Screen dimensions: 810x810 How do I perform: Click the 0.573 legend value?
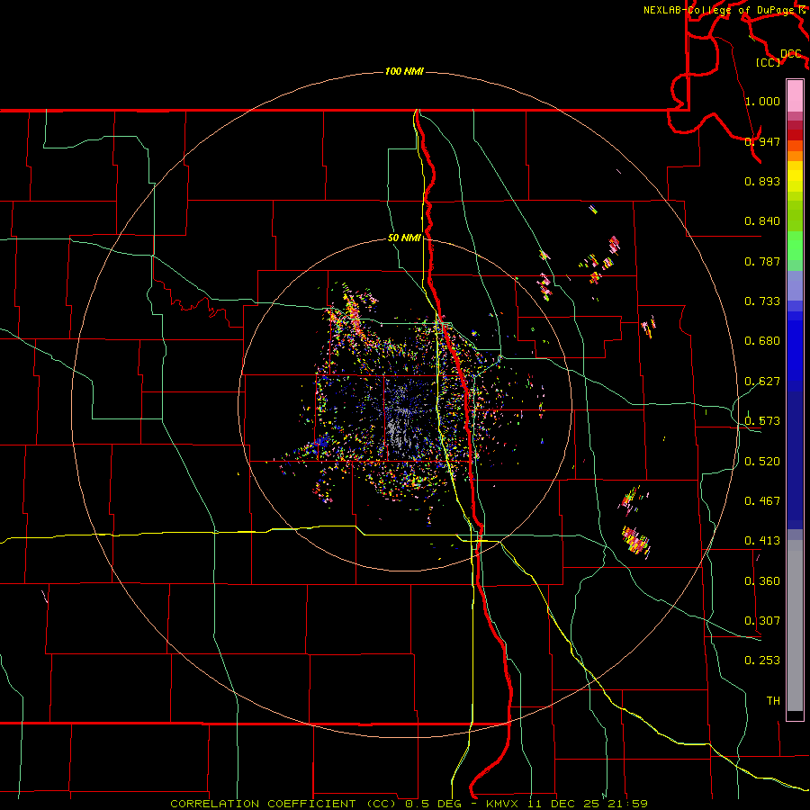[x=762, y=421]
